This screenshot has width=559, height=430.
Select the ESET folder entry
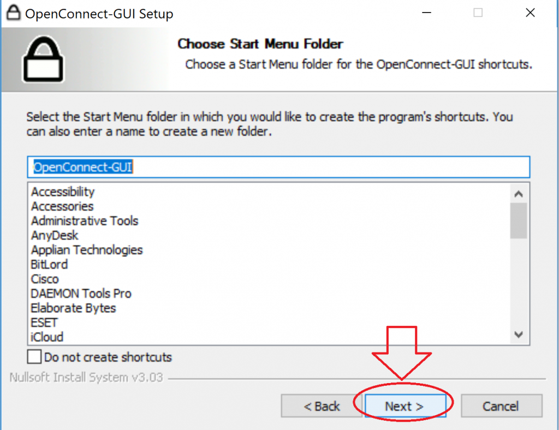click(44, 322)
